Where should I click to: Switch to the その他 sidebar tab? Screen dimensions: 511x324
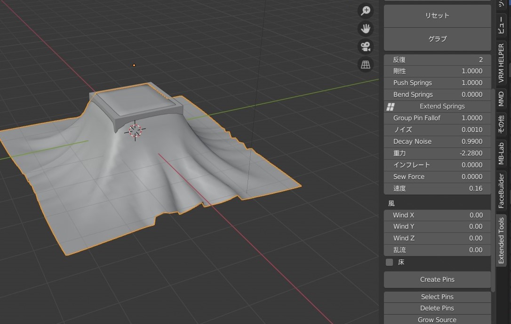click(x=501, y=124)
